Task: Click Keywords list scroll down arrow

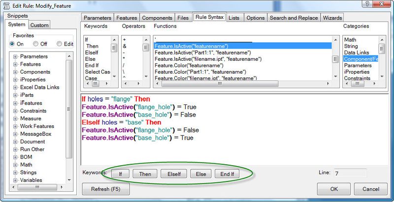Action: pyautogui.click(x=114, y=77)
